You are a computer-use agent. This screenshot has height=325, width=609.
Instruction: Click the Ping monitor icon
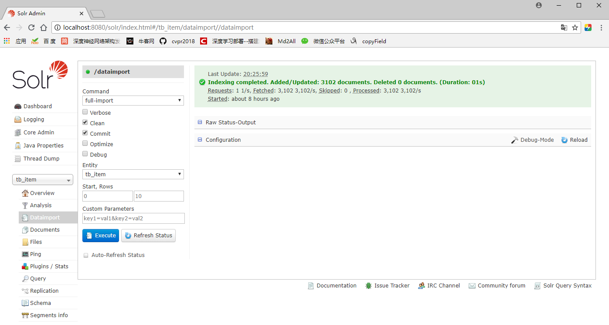coord(25,254)
